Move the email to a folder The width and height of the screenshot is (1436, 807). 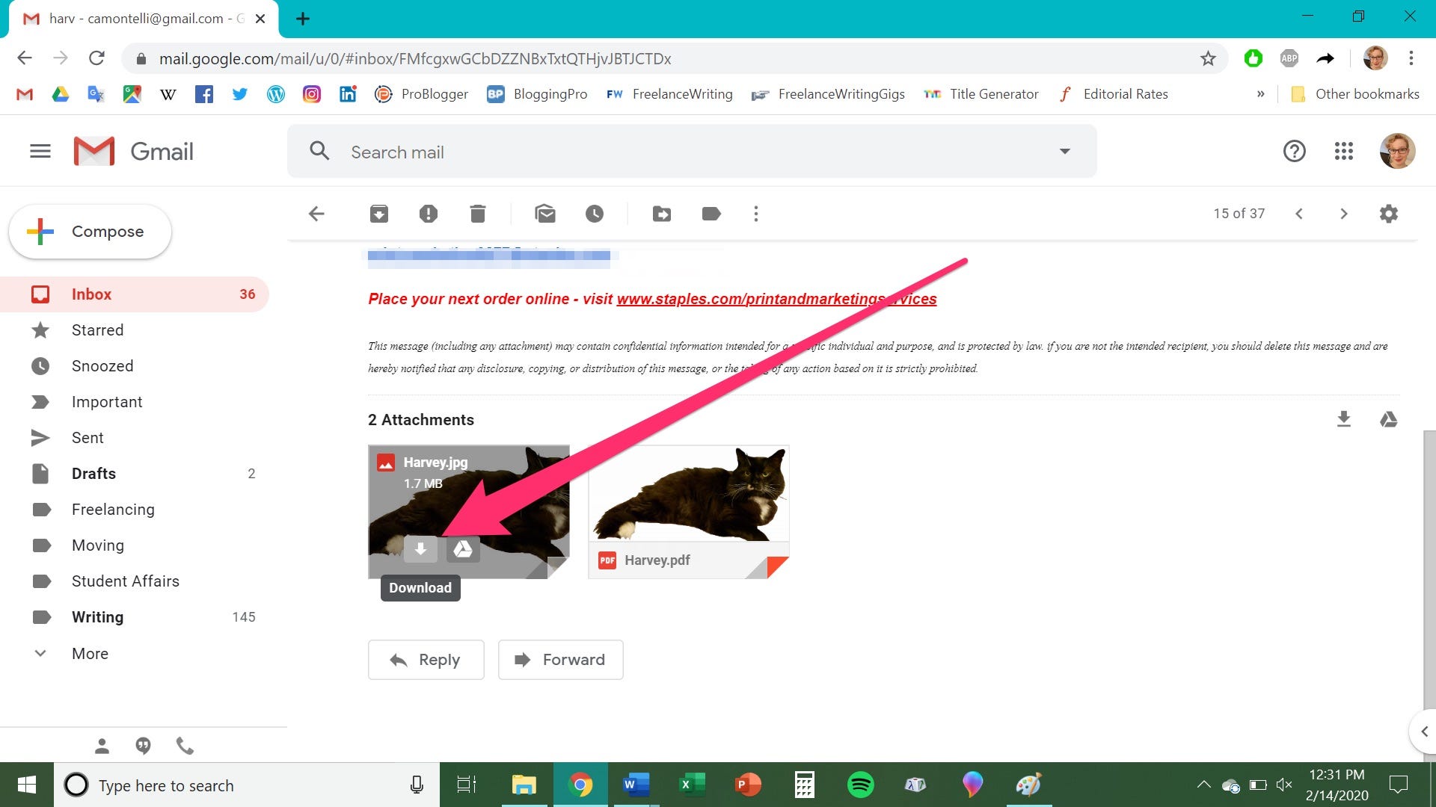coord(661,214)
